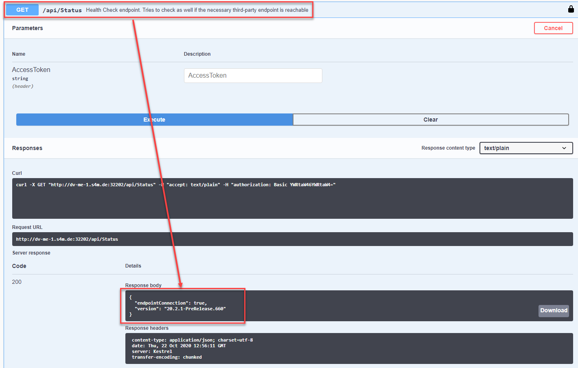Click the Parameters section heading
The width and height of the screenshot is (578, 368).
coord(27,28)
